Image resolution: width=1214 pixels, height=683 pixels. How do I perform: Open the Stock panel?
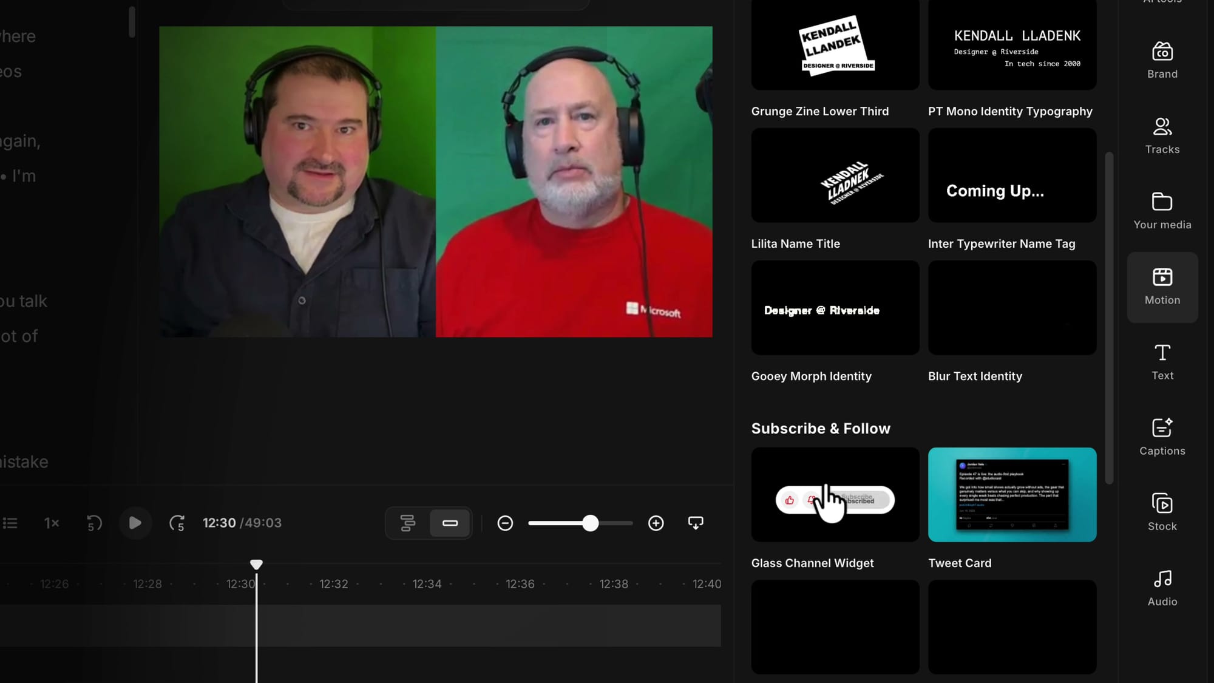point(1162,512)
